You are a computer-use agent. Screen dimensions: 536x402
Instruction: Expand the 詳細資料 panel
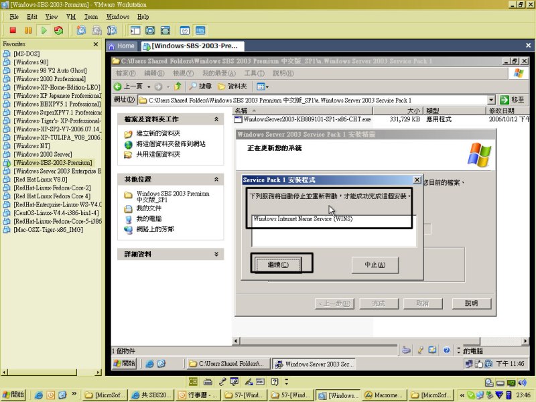[x=216, y=255]
